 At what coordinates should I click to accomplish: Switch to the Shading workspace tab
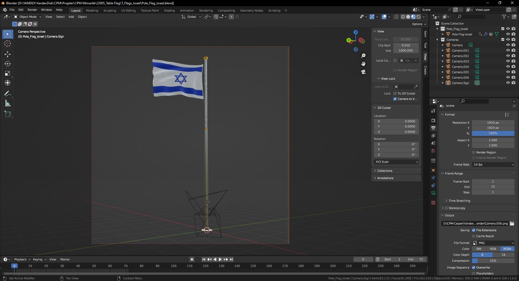coord(169,11)
